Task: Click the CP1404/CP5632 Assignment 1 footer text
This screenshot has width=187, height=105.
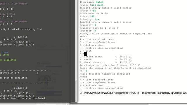Action: tap(133, 93)
